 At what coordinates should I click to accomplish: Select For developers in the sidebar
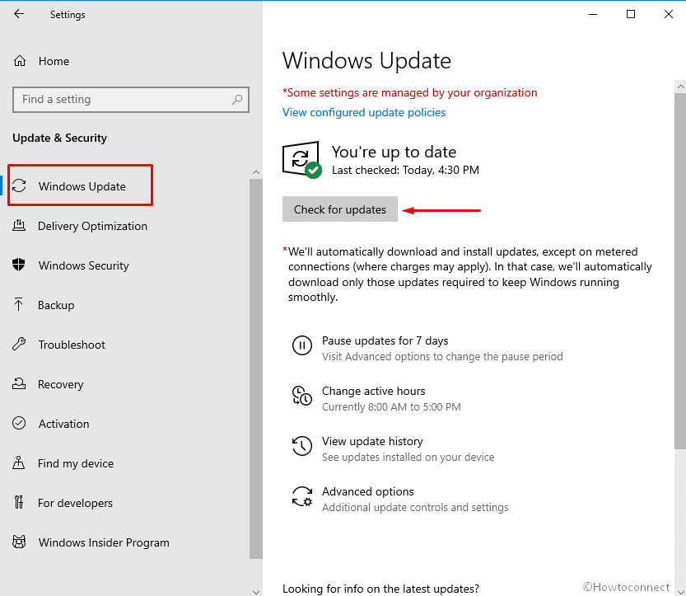[75, 503]
